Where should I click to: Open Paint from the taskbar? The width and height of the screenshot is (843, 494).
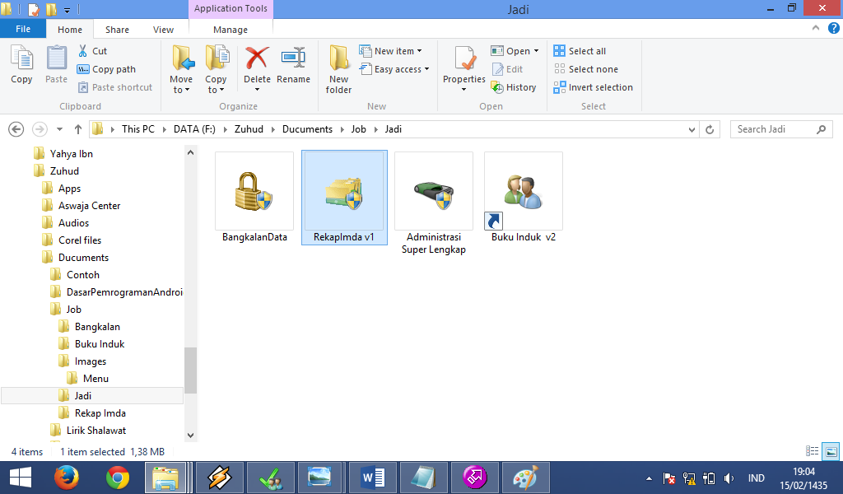[525, 478]
